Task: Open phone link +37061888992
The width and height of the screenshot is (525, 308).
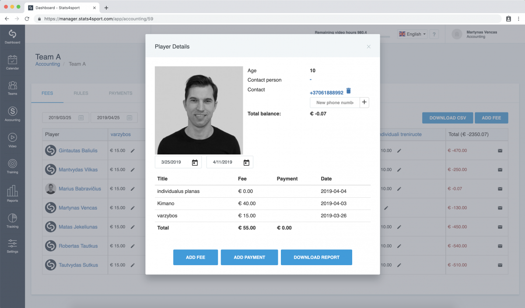Action: pos(326,93)
